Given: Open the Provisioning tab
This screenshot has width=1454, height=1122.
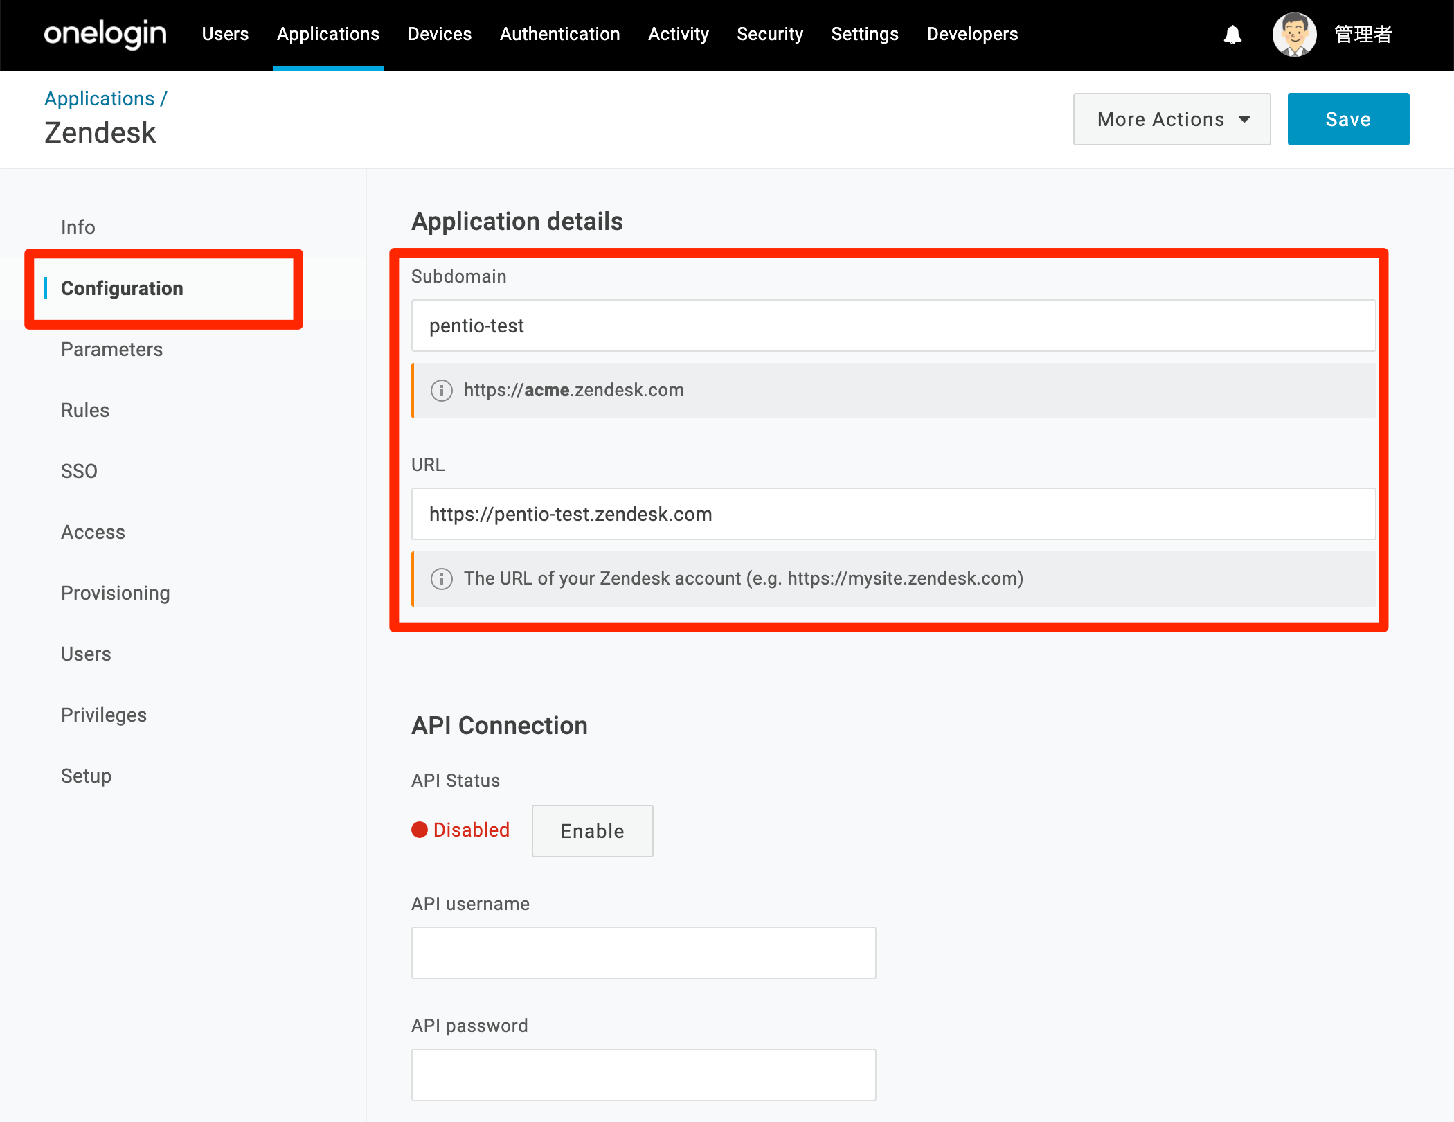Looking at the screenshot, I should point(116,593).
